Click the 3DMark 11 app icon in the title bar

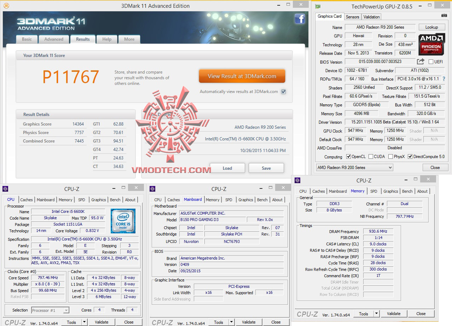(x=6, y=6)
